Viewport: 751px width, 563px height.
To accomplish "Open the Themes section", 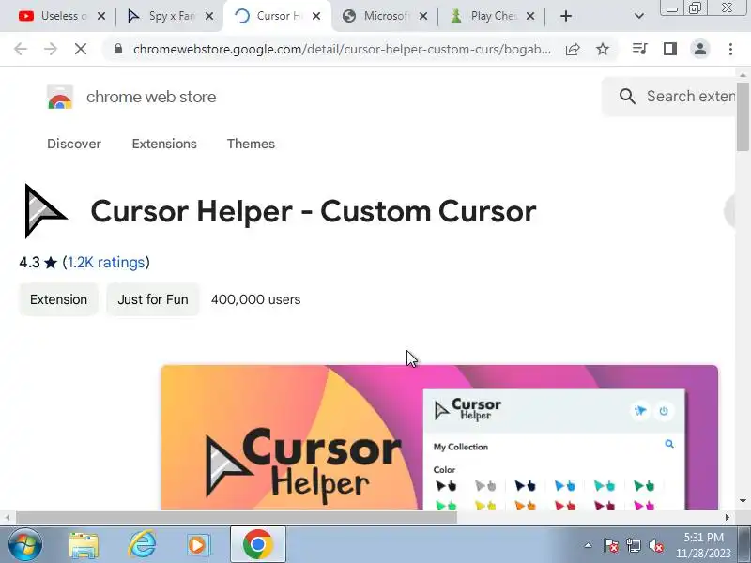I will [251, 144].
